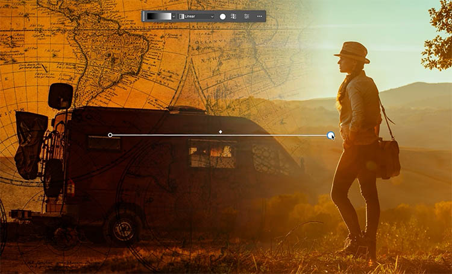
Task: Open the gradient preset preview swatch
Action: pyautogui.click(x=159, y=16)
